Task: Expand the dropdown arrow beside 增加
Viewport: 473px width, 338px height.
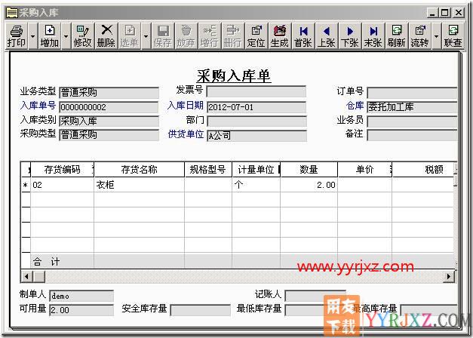Action: tap(66, 36)
